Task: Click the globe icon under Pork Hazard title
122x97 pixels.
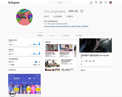Action: click(82, 64)
